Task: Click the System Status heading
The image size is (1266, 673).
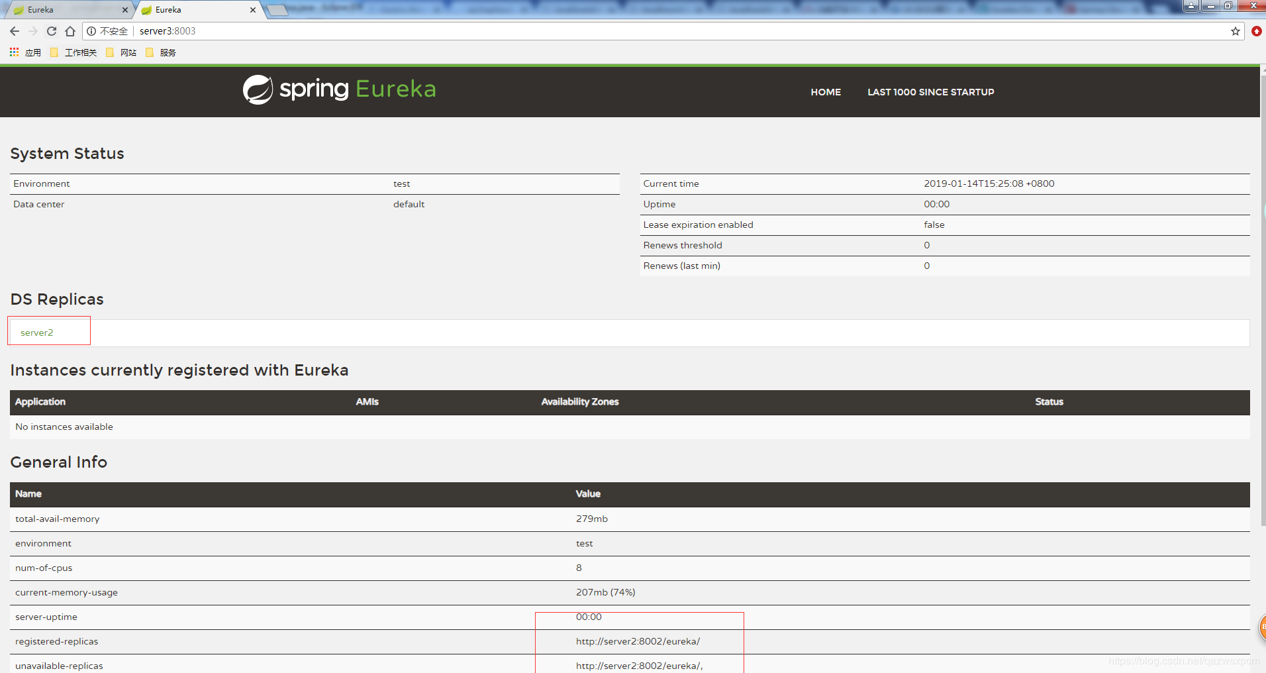Action: [67, 154]
